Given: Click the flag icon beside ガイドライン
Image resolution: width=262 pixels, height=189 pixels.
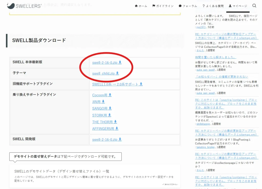Looking at the screenshot, I should pos(154,6).
